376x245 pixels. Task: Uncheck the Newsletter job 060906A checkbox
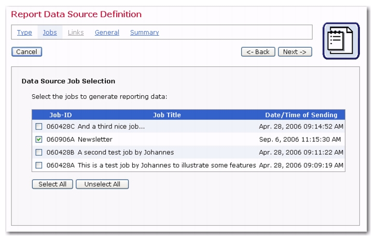click(x=38, y=139)
